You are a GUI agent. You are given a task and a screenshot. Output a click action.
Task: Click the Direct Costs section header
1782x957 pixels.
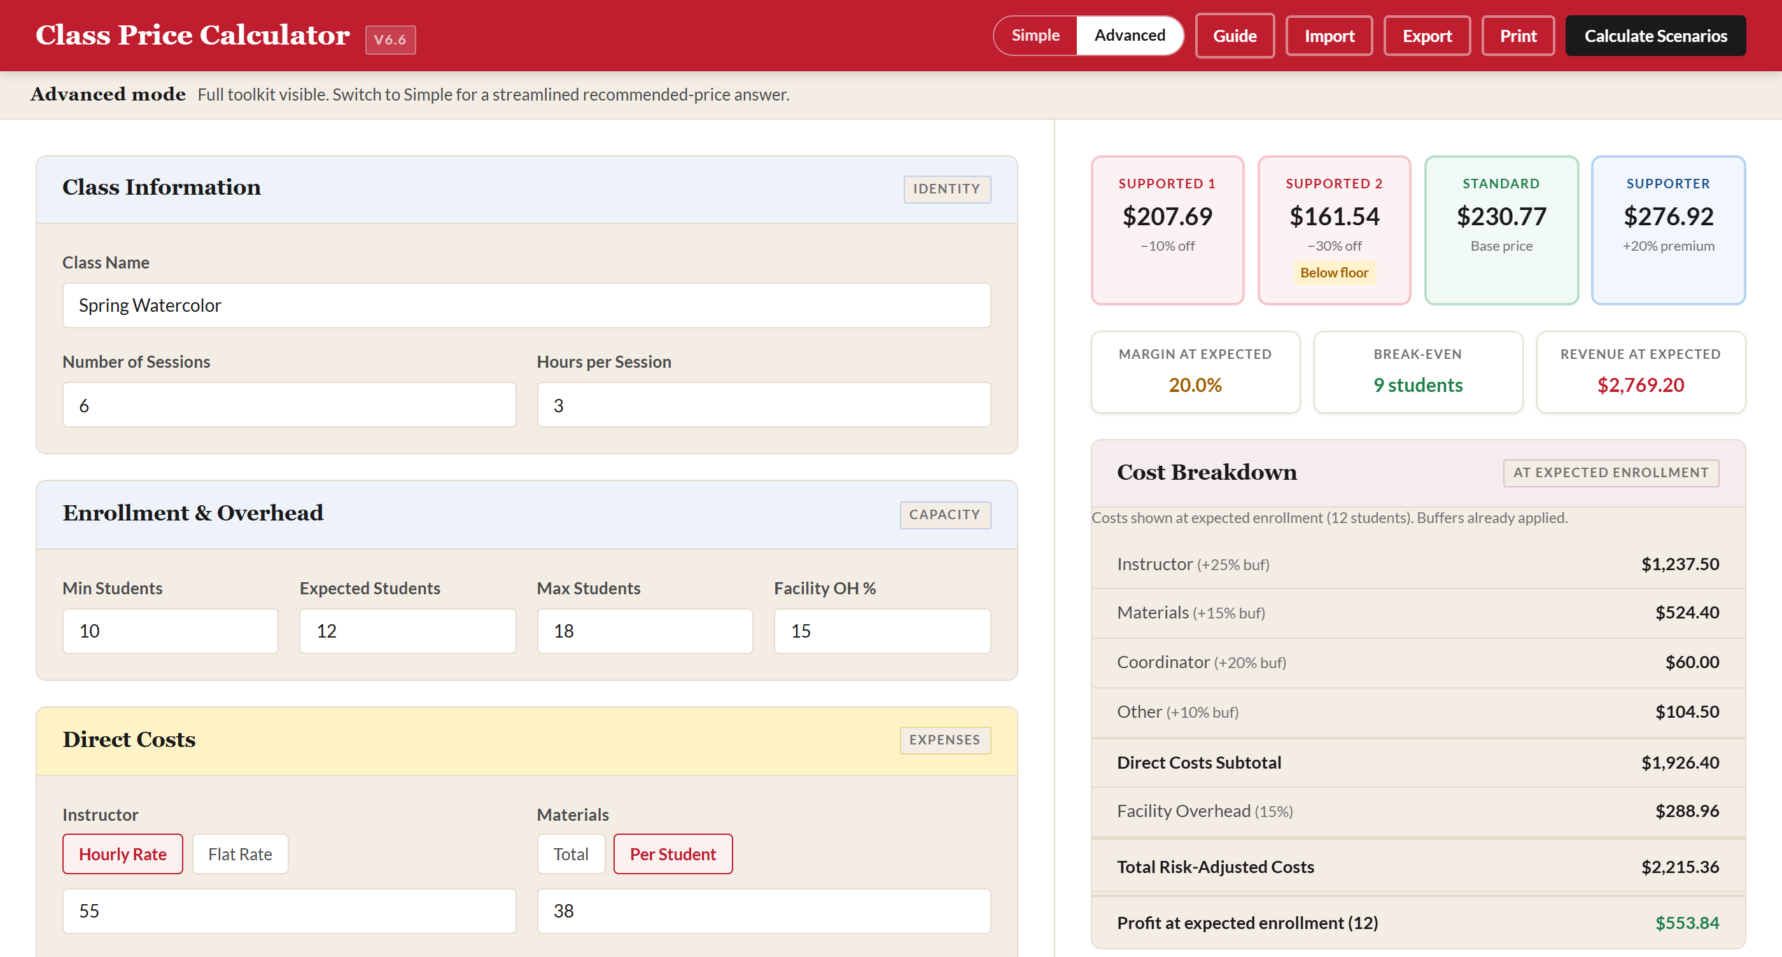526,740
